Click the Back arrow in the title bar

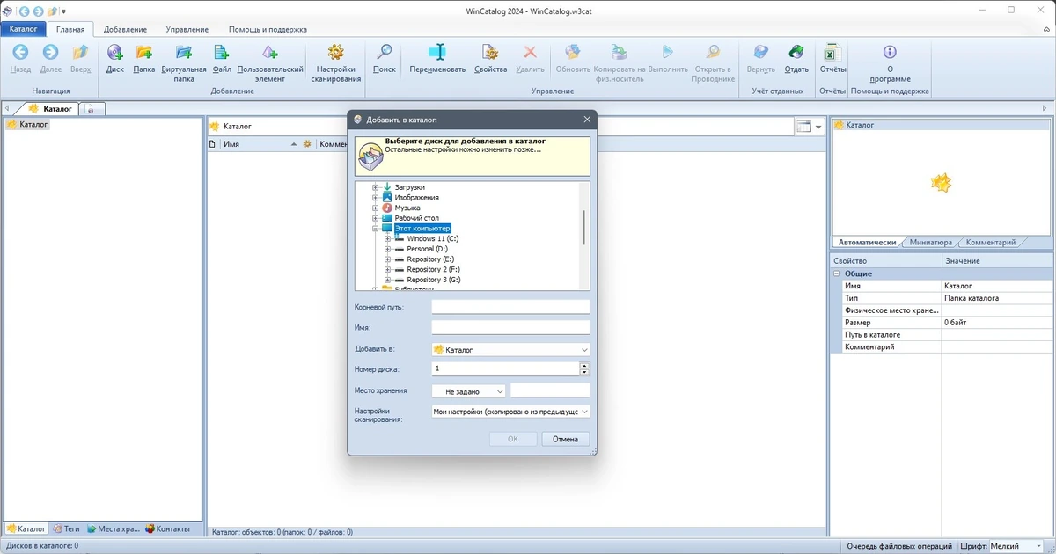coord(24,11)
